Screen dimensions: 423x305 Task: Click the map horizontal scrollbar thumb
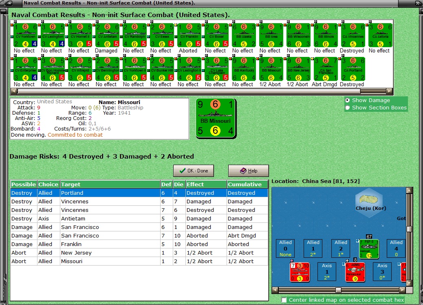pos(338,290)
